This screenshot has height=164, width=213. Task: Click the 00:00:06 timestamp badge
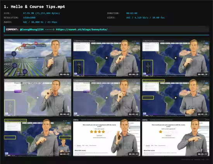click(65, 74)
